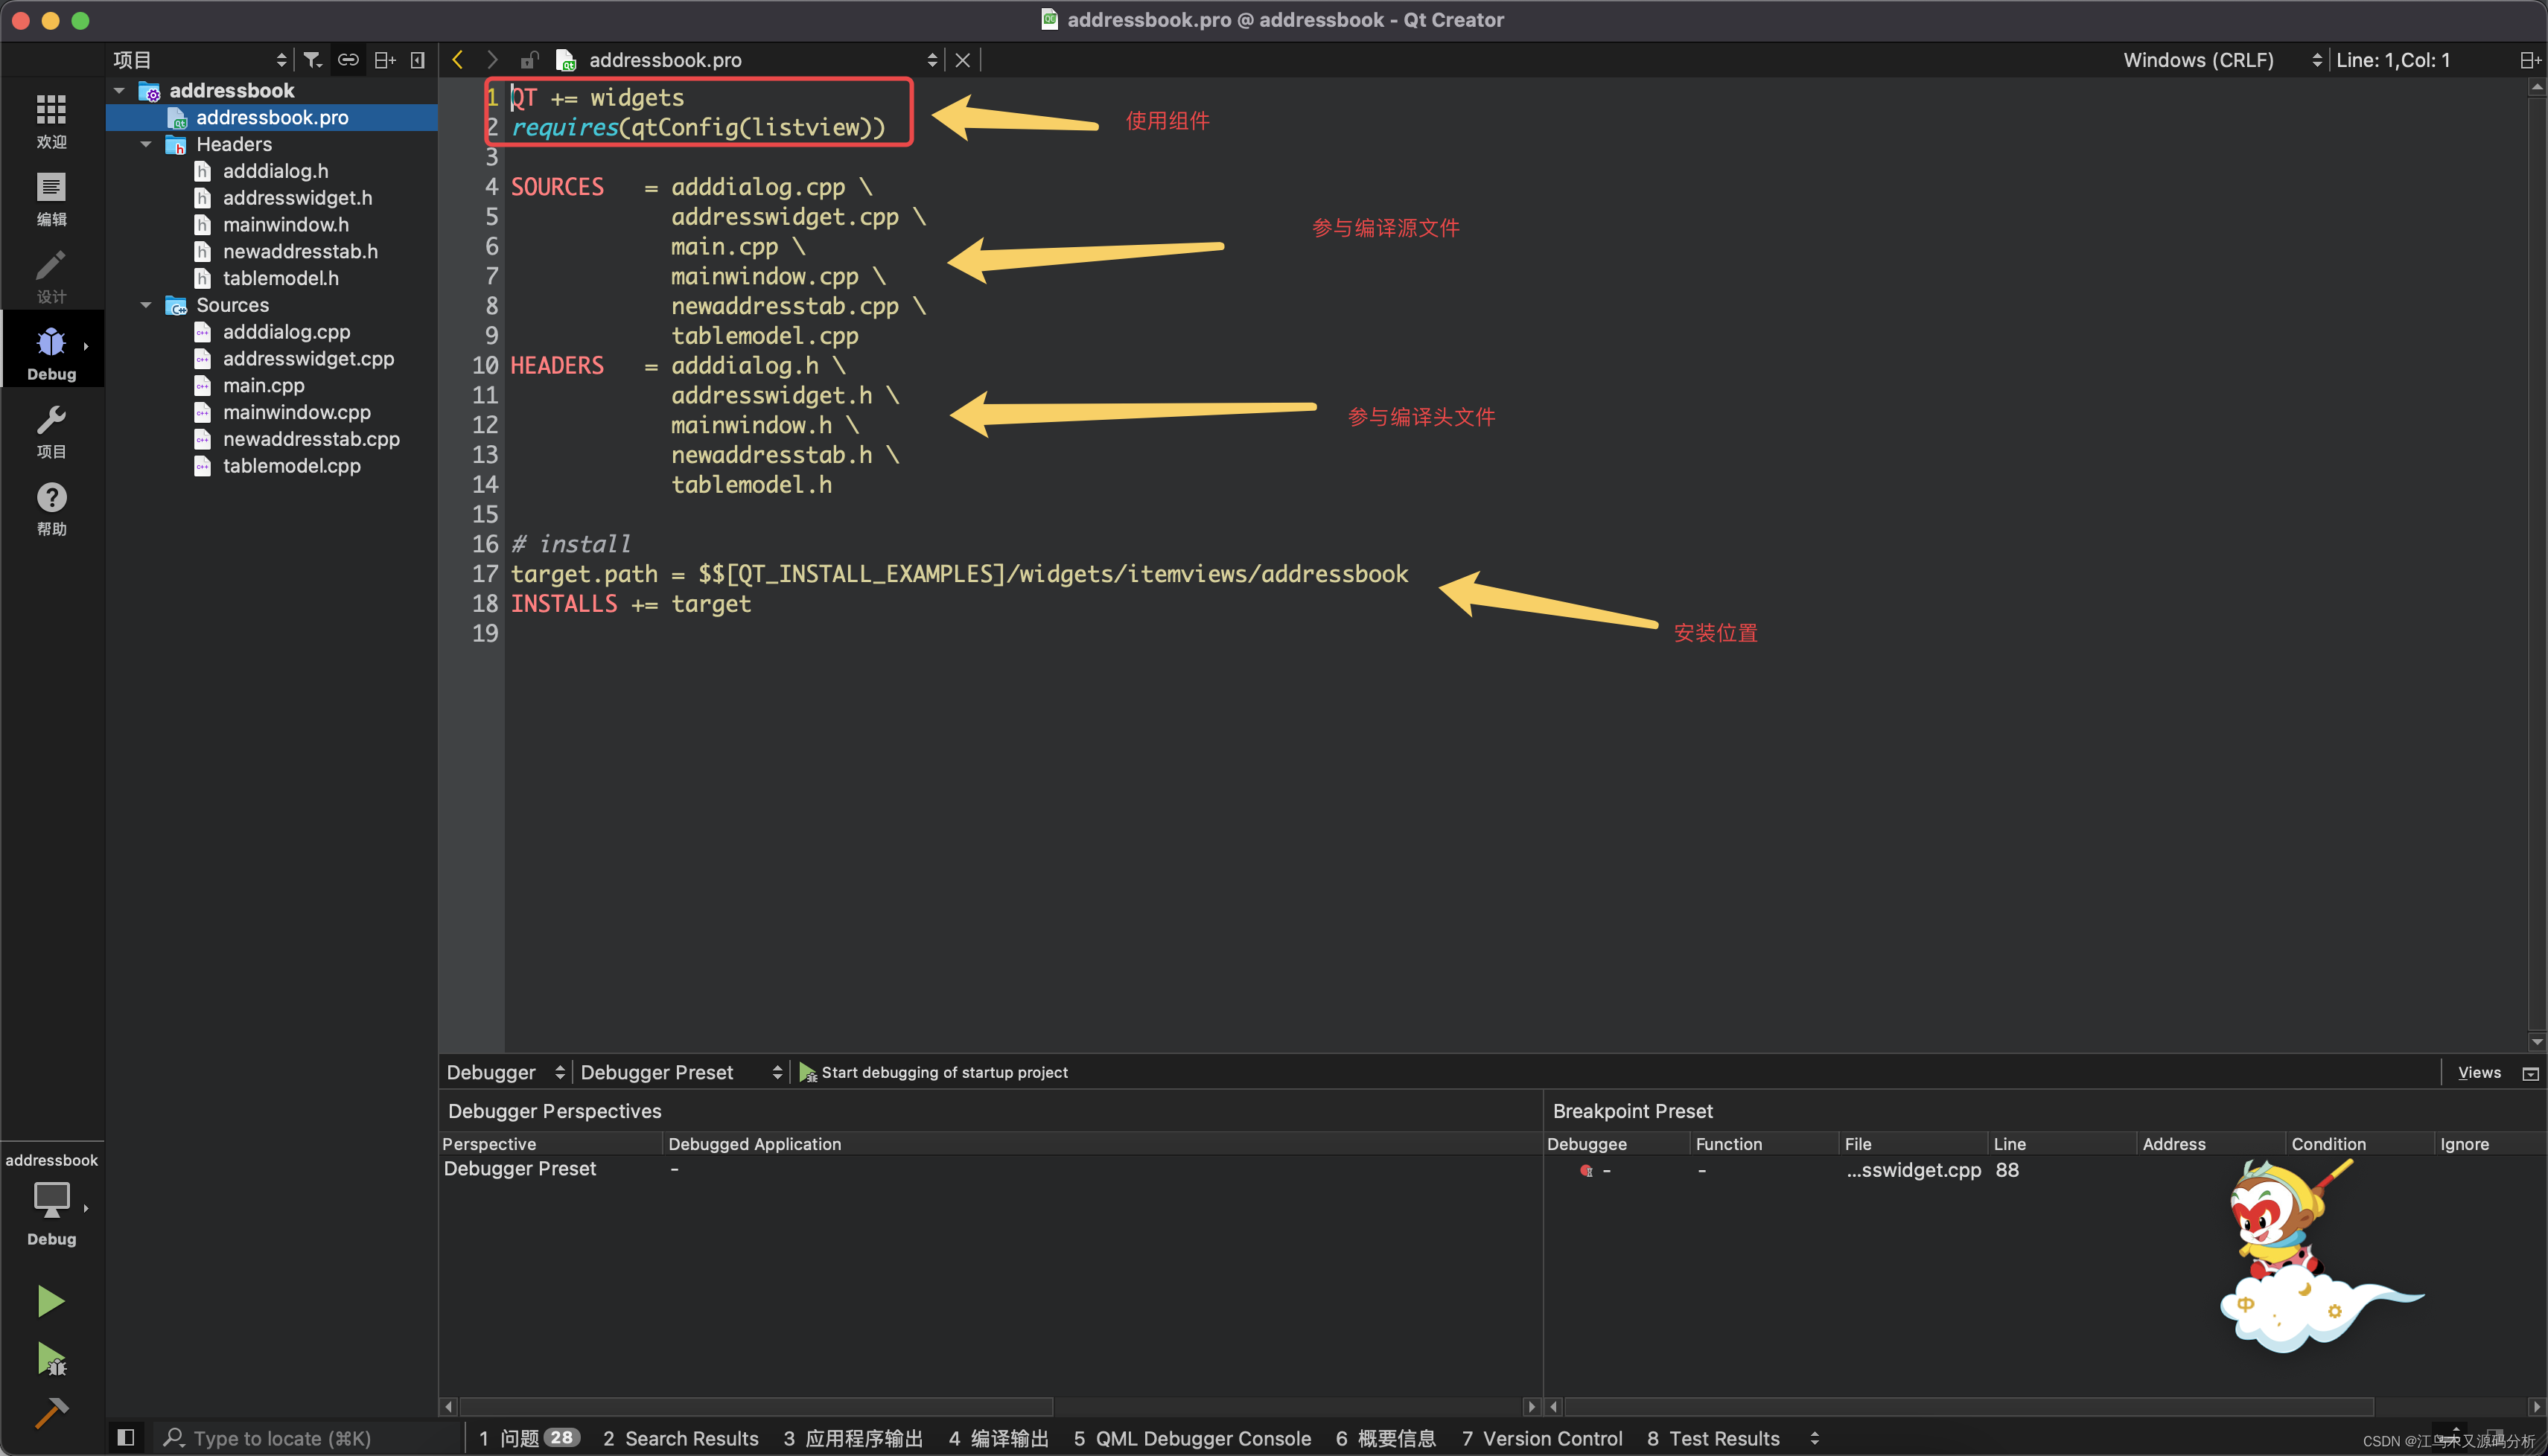
Task: Open Help (帮助) question mark icon
Action: (x=51, y=508)
